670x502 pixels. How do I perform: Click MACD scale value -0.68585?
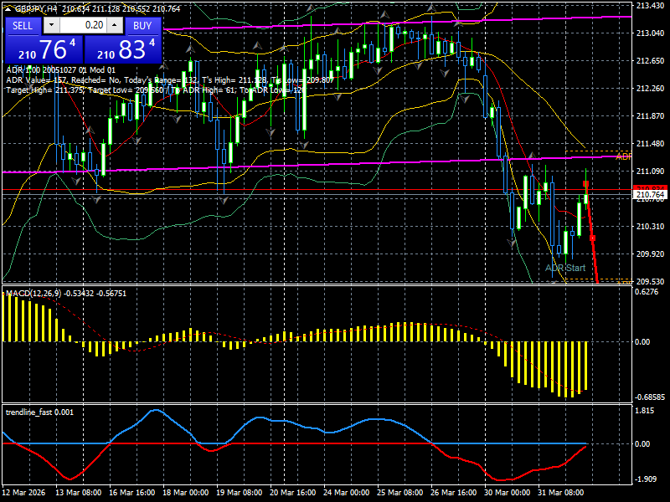[650, 397]
